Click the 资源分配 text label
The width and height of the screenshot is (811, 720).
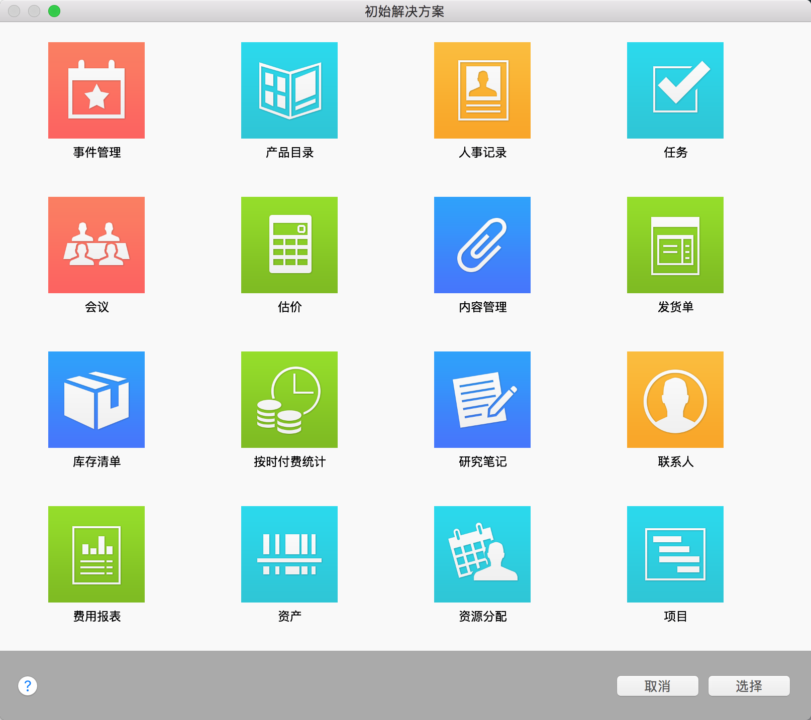(483, 616)
